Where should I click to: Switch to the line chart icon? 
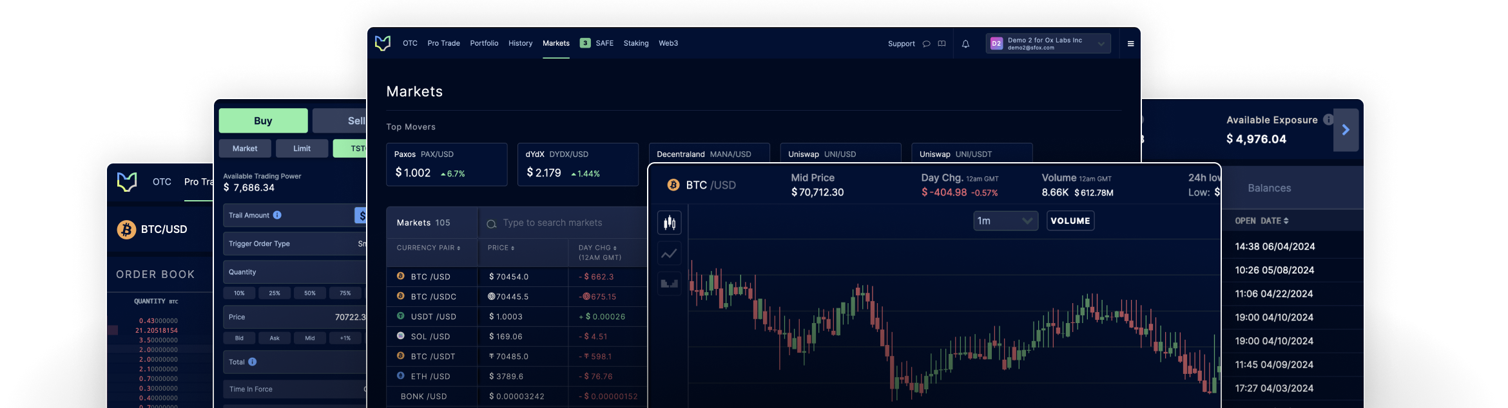pyautogui.click(x=670, y=254)
